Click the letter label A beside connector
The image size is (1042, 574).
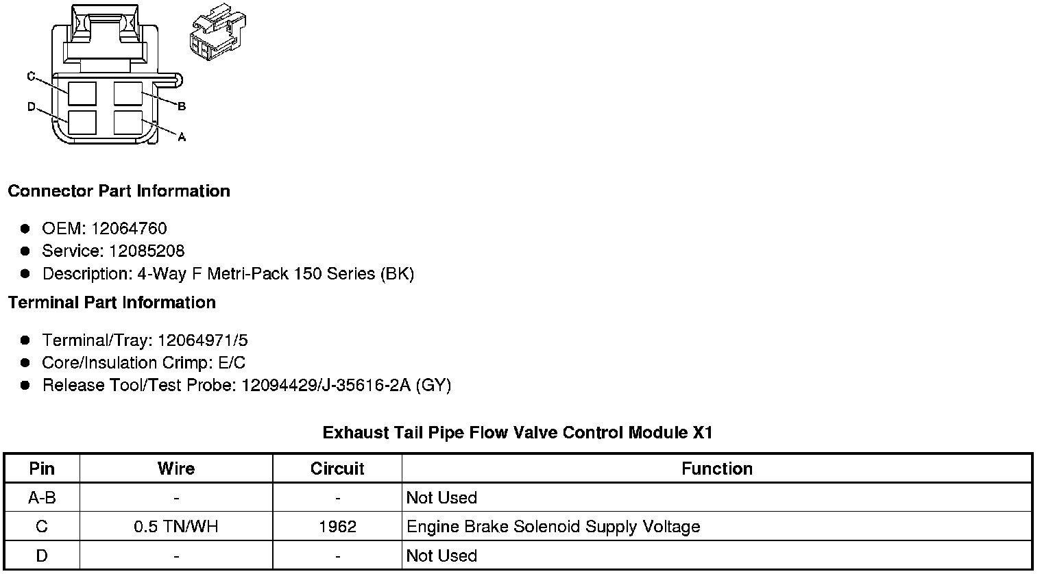pos(182,137)
